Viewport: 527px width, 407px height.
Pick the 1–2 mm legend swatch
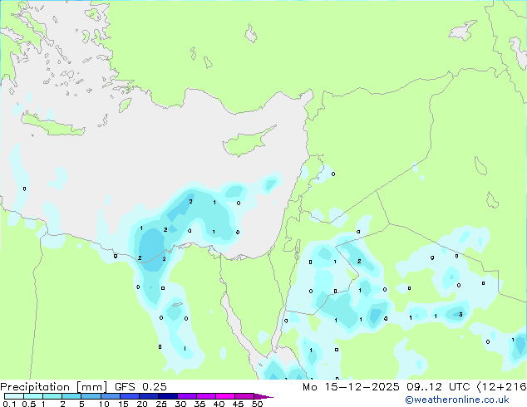52,396
